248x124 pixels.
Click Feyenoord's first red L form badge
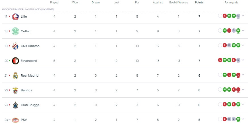(x=220, y=60)
